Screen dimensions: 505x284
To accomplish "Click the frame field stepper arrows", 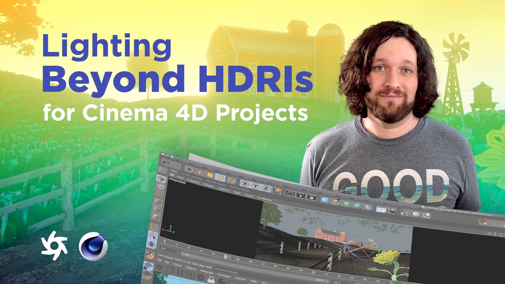I will pyautogui.click(x=178, y=252).
